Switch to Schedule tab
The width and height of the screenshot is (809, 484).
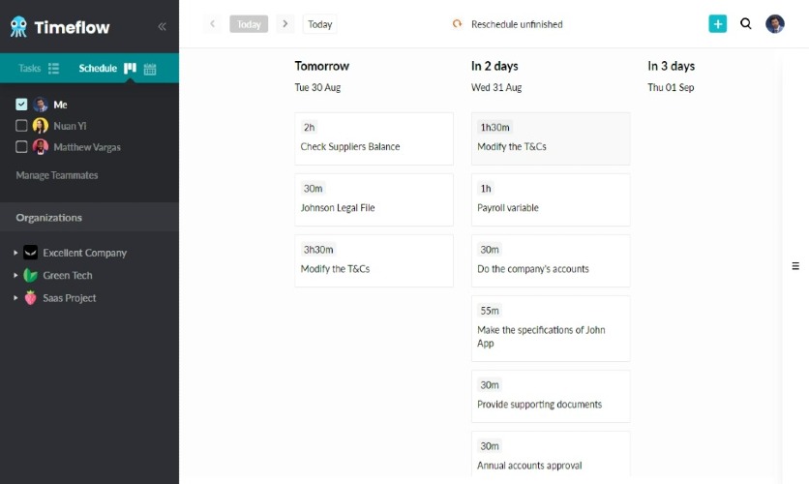[x=98, y=68]
